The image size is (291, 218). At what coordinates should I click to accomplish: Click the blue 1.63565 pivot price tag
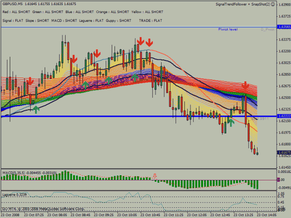pos(284,27)
